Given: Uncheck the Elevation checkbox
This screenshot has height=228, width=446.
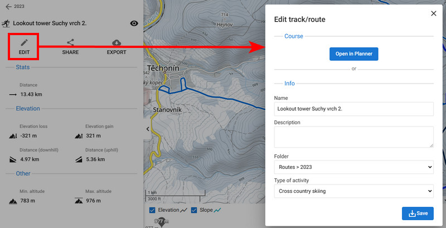Looking at the screenshot, I should point(153,210).
